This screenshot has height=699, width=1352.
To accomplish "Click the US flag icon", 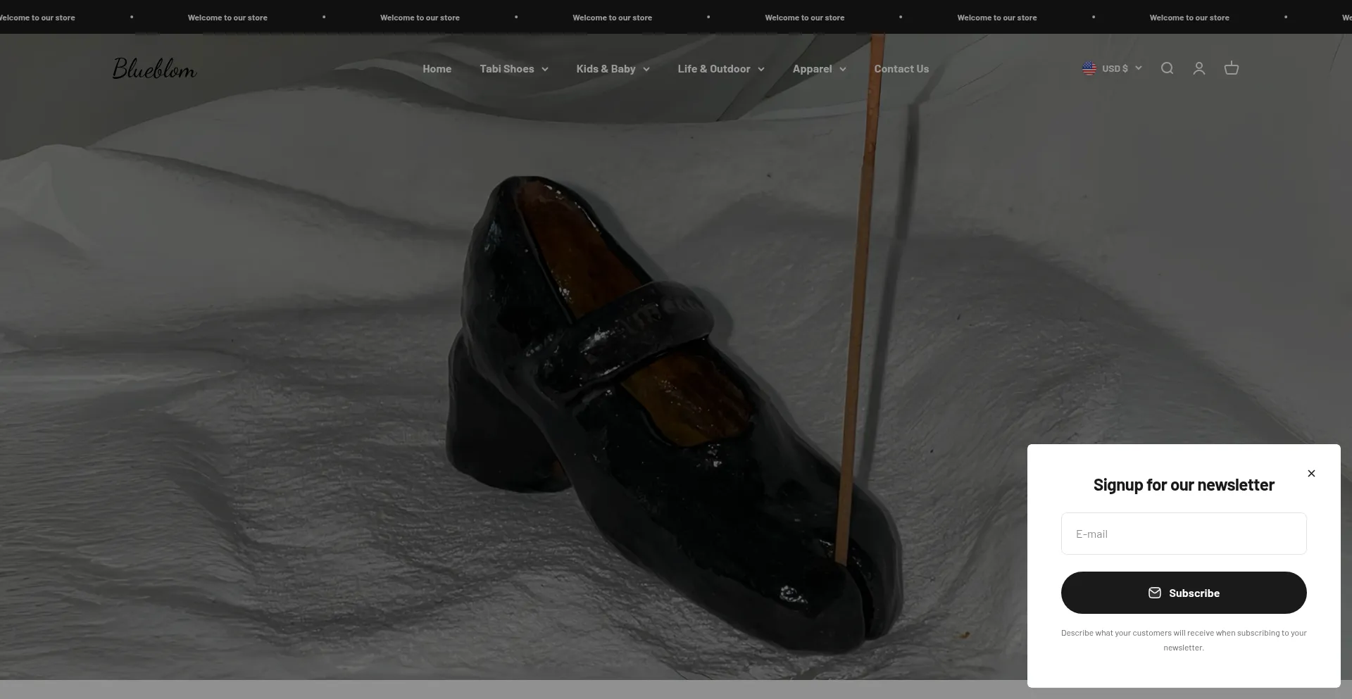I will tap(1089, 68).
